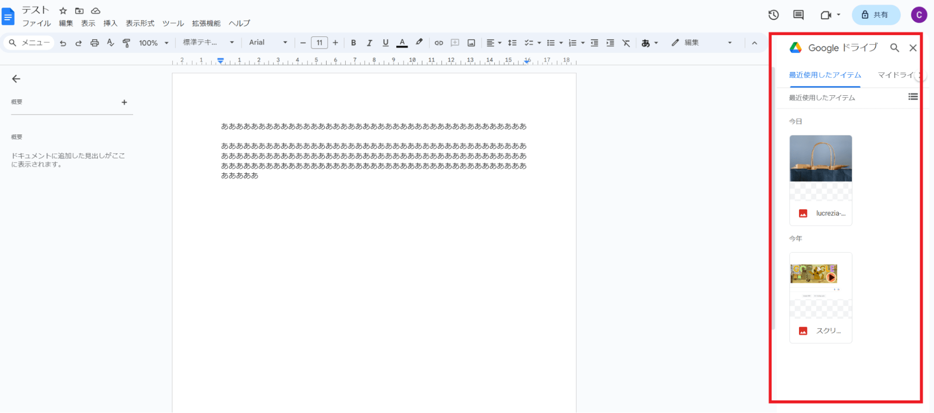
Task: Click the insert image icon
Action: pos(471,43)
